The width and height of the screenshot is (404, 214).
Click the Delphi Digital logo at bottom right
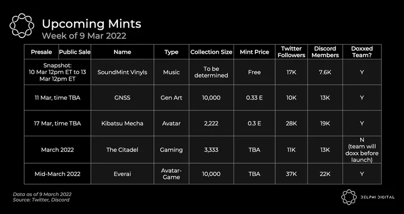tap(368, 197)
